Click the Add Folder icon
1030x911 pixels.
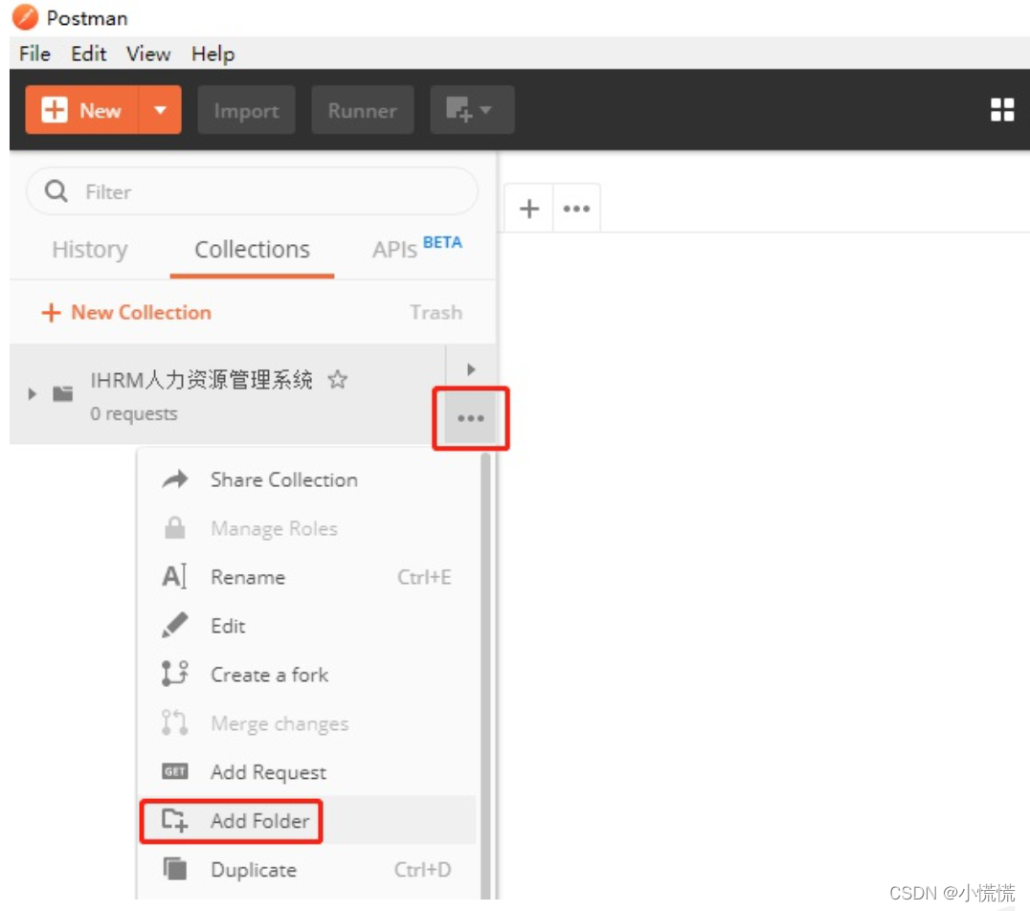(175, 820)
